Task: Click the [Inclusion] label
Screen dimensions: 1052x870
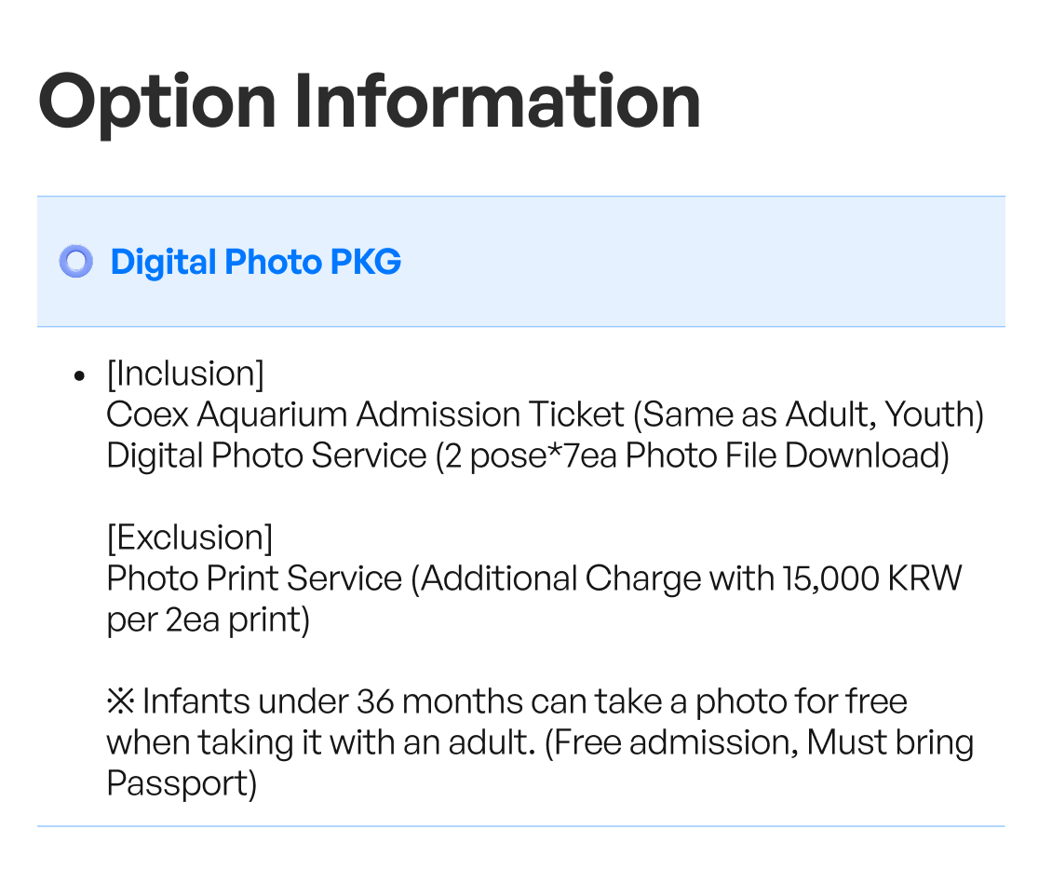Action: (x=185, y=374)
